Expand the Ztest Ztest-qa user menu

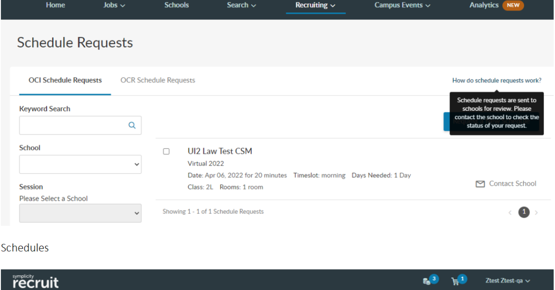pyautogui.click(x=507, y=280)
